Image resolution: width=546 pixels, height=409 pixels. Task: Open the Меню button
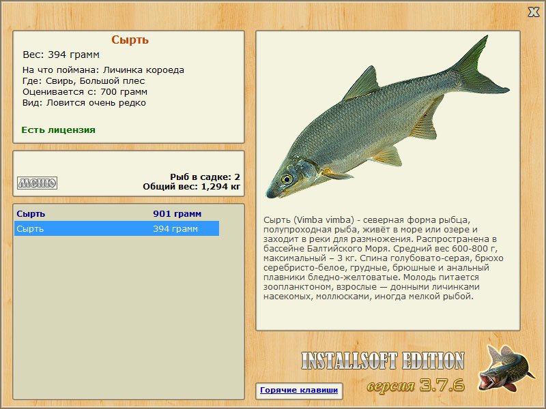[x=37, y=183]
